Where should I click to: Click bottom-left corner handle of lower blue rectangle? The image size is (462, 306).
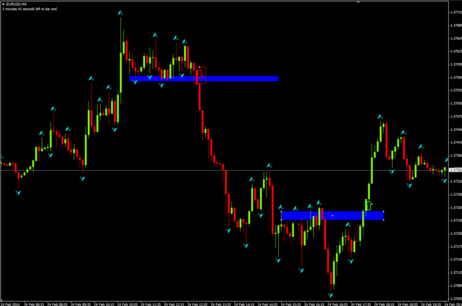pos(281,220)
